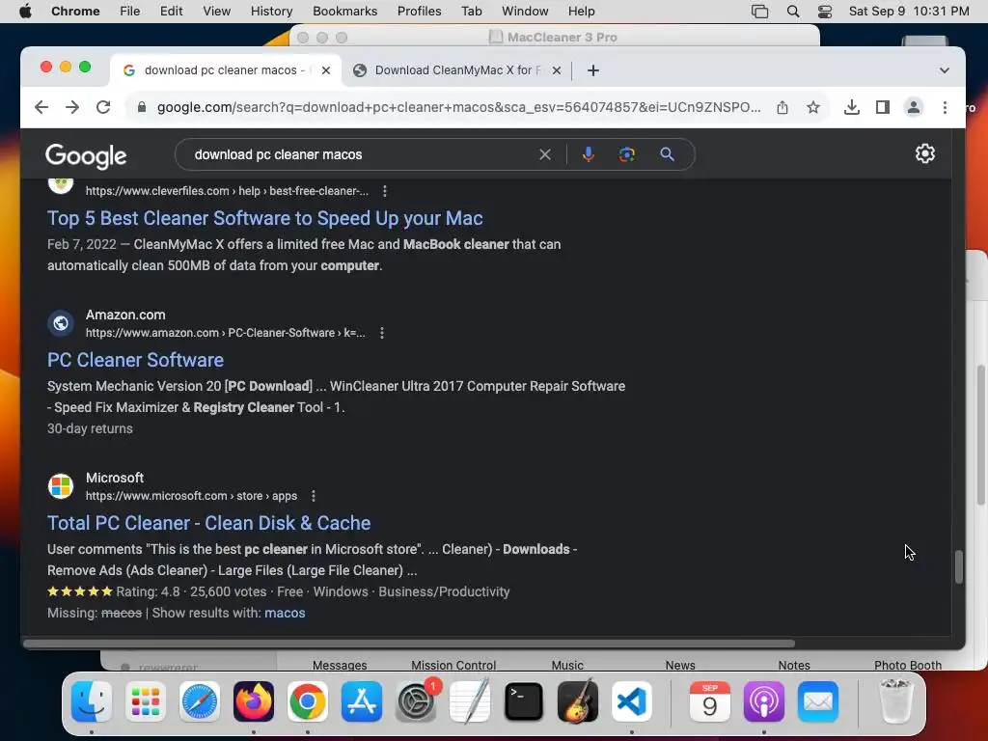This screenshot has height=741, width=988.
Task: Click the Amazon.com site name
Action: click(125, 315)
